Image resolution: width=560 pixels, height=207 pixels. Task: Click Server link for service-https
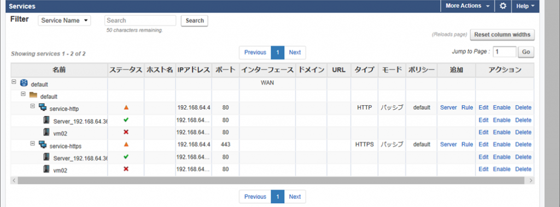pos(448,144)
